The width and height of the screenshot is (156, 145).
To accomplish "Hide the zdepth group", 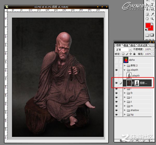I will tap(116, 70).
